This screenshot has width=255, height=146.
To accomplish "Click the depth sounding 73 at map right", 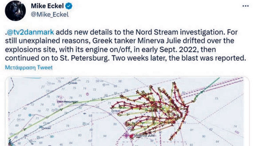I will tap(217, 98).
